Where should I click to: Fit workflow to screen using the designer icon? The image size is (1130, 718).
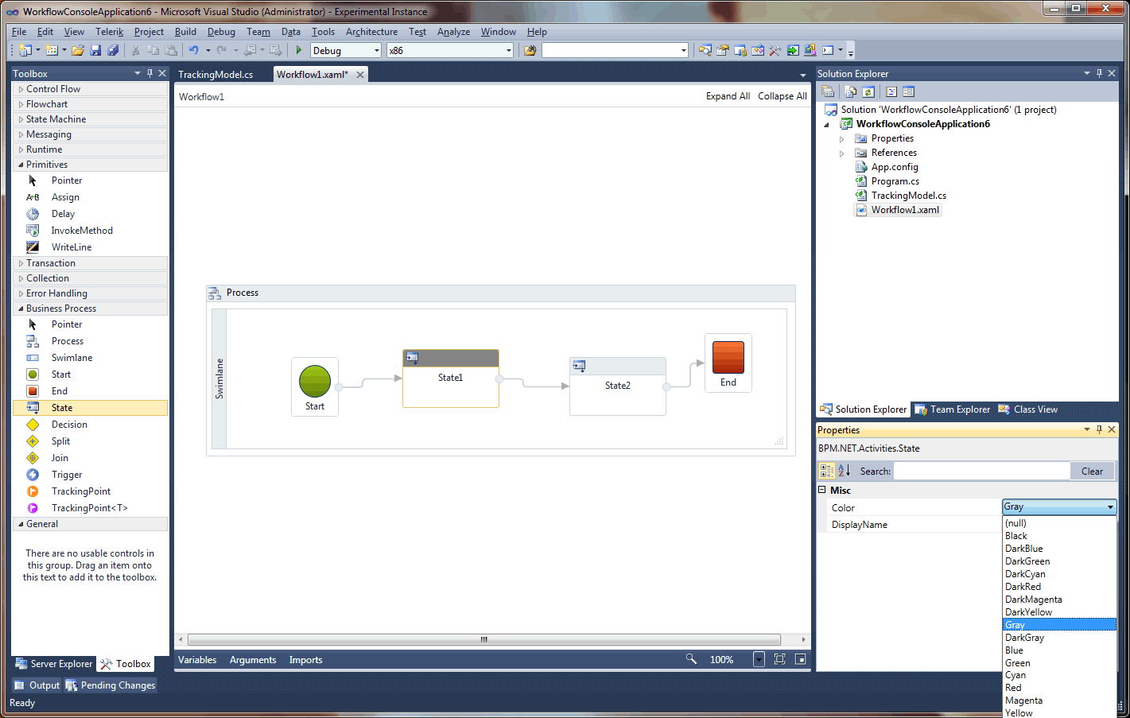[779, 659]
